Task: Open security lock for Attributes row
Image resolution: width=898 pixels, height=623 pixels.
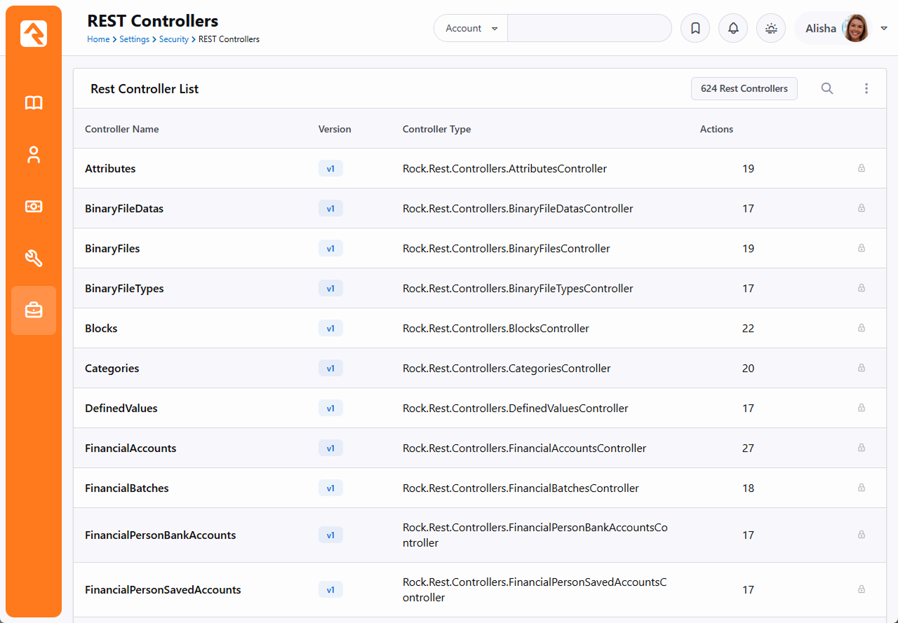Action: tap(862, 168)
